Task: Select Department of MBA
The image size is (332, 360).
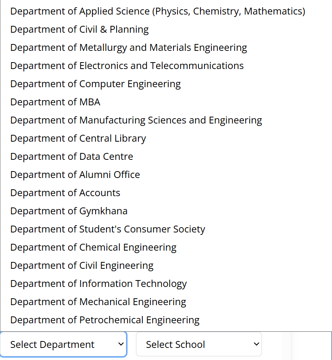Action: (55, 102)
